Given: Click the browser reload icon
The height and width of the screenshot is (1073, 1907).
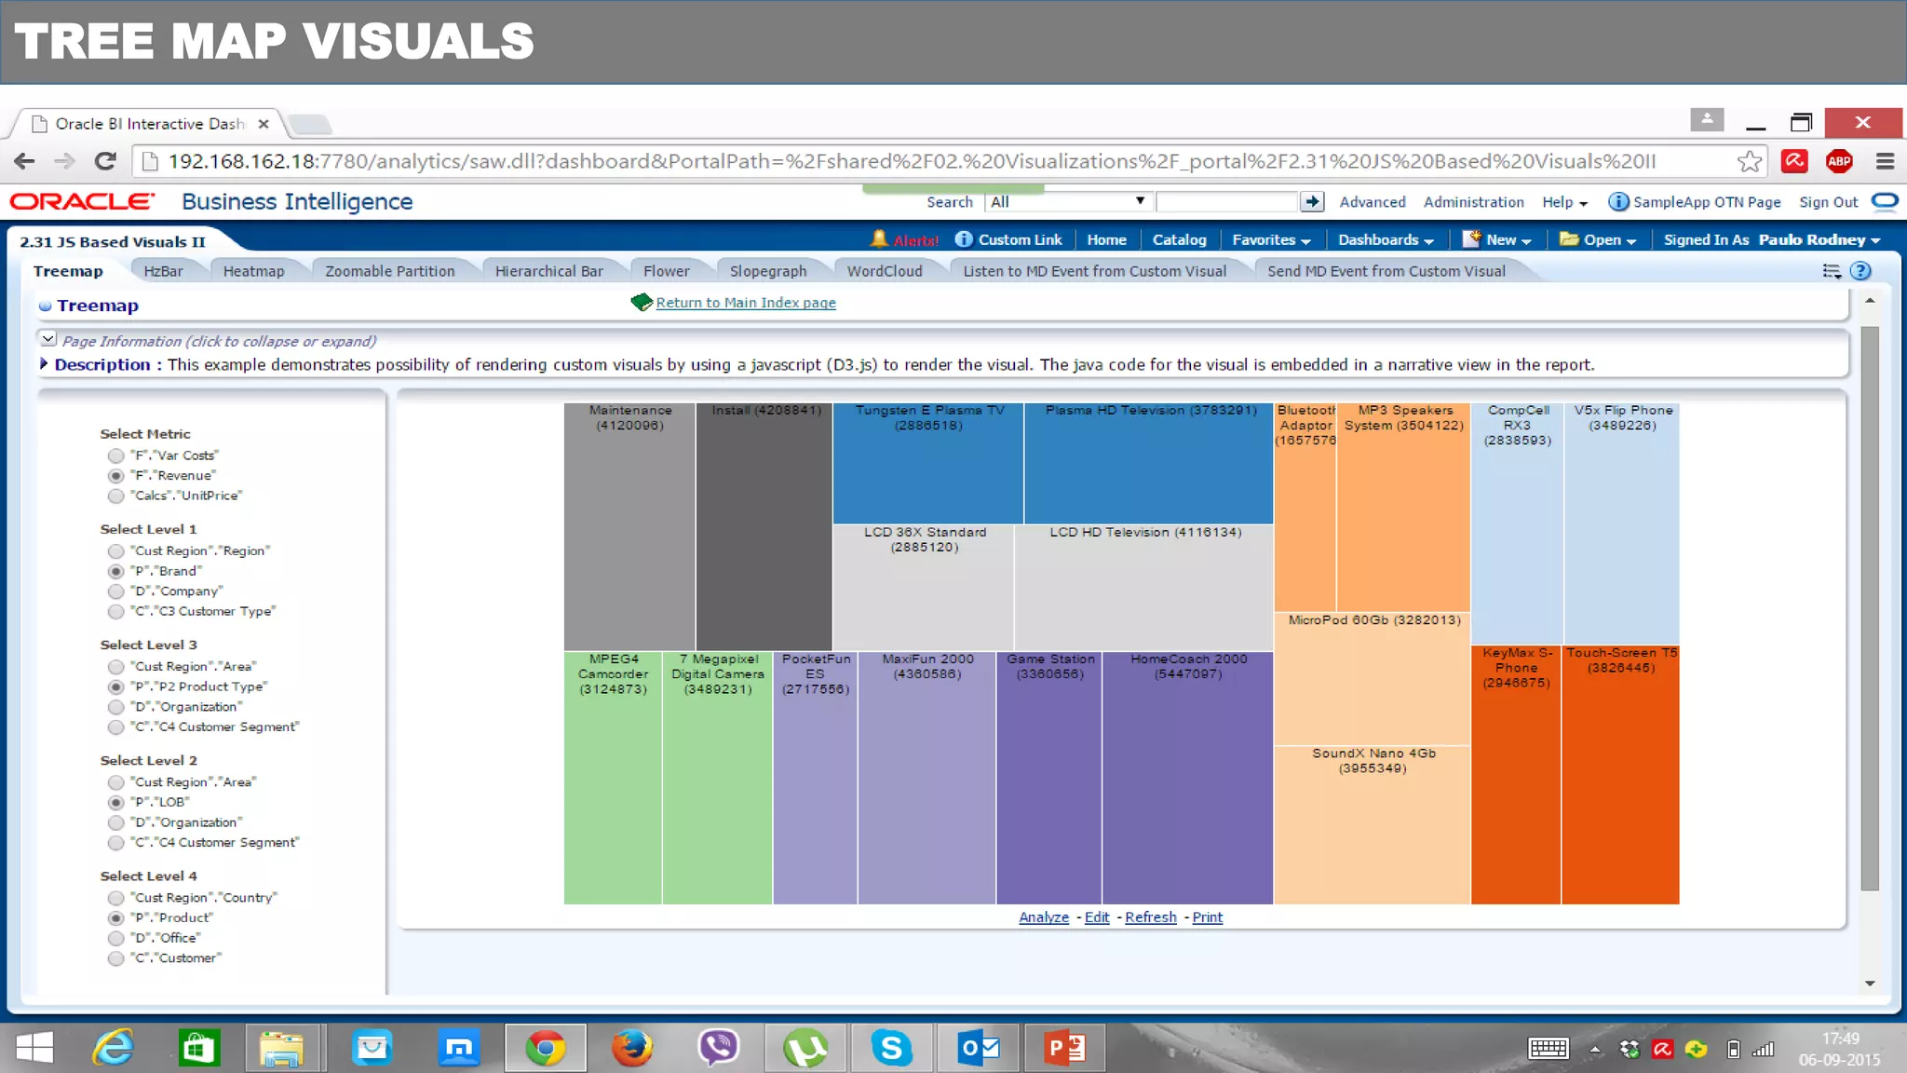Looking at the screenshot, I should click(x=105, y=161).
